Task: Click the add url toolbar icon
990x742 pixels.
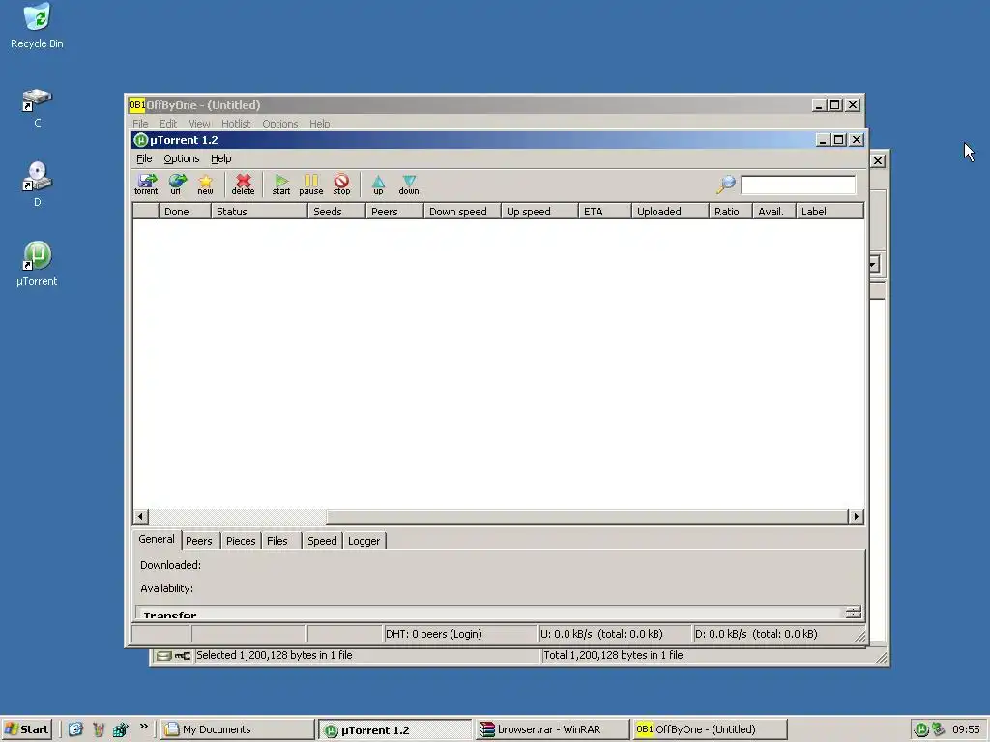Action: pyautogui.click(x=176, y=185)
